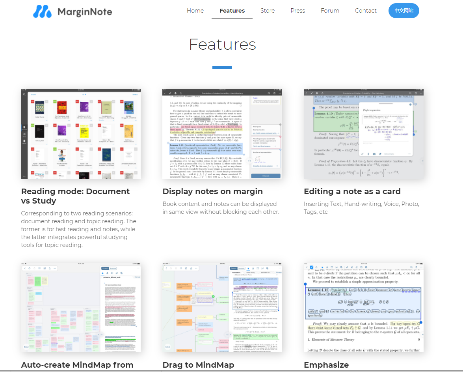Open the Auto-create MindMap screenshot
Viewport: 463px width, 372px height.
(81, 307)
